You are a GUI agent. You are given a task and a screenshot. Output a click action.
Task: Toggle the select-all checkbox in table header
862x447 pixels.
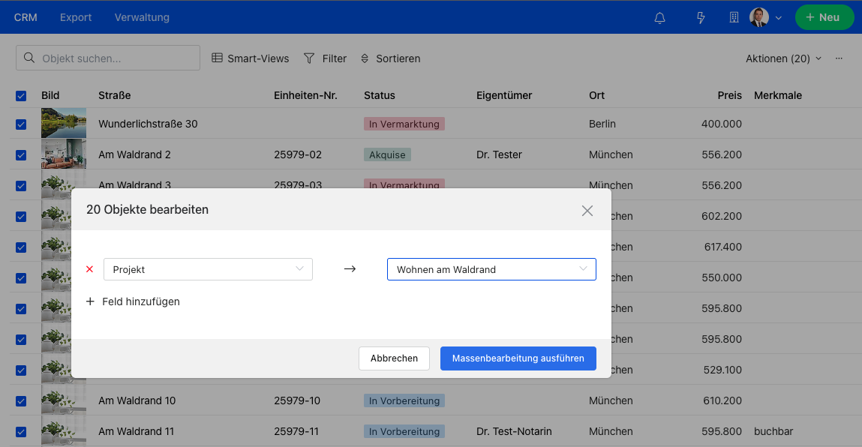[x=21, y=95]
